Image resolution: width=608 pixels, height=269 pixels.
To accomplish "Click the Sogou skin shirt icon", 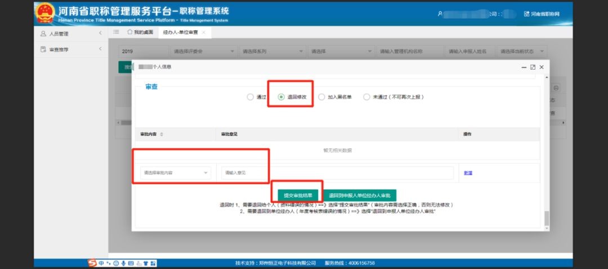I will tap(146, 263).
